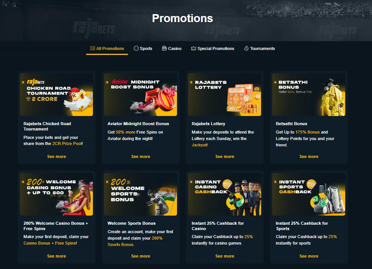Viewport: 372px width, 269px height.
Task: Click the slot machine icon beside Casino
Action: point(164,48)
